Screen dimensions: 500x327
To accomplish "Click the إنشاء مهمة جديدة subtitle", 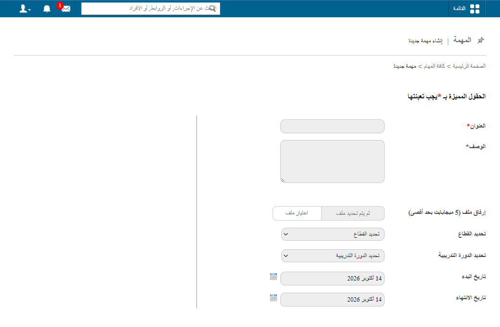I will tap(425, 41).
